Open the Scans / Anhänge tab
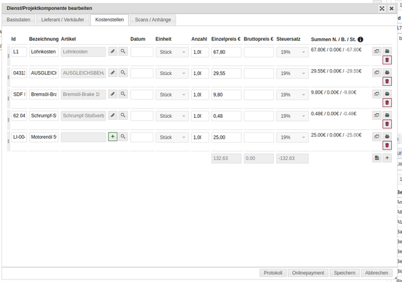The height and width of the screenshot is (282, 402). [151, 20]
